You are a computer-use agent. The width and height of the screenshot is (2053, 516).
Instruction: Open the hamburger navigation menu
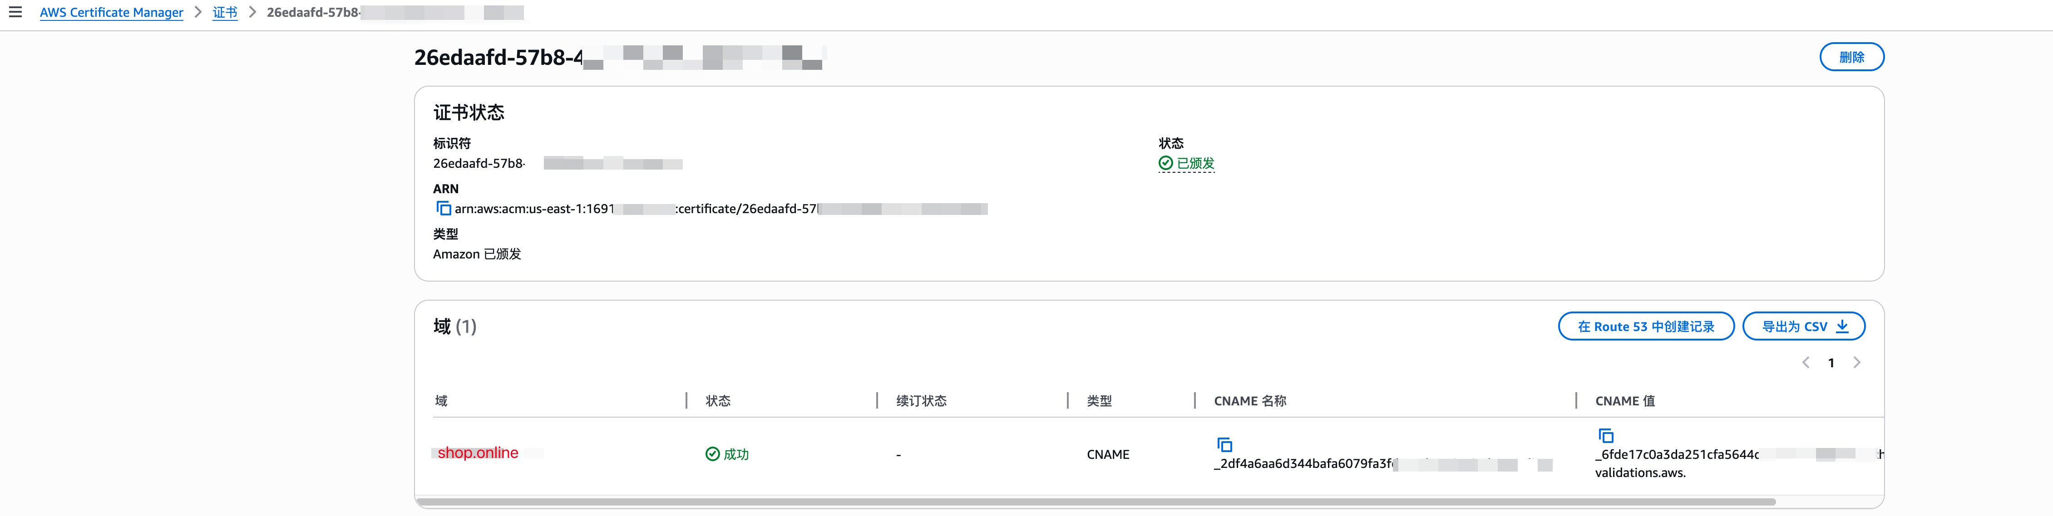click(x=15, y=12)
